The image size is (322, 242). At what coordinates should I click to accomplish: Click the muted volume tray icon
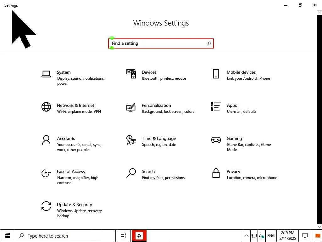pos(261,236)
